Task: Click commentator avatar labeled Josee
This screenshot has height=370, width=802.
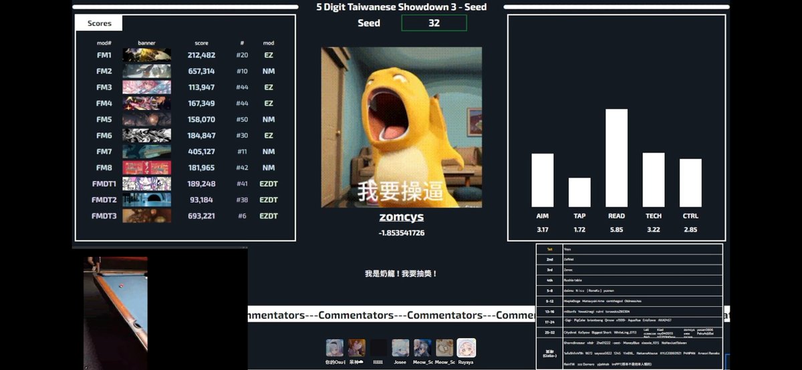Action: click(x=400, y=347)
